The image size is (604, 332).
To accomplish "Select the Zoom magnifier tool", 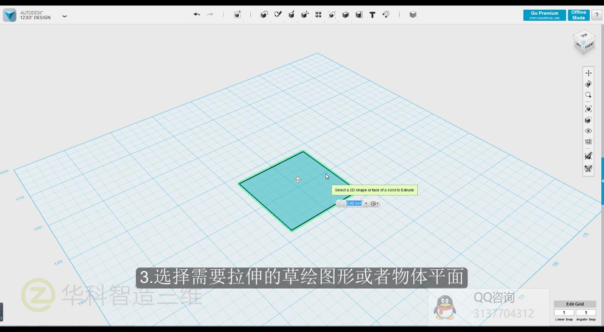I will (588, 95).
